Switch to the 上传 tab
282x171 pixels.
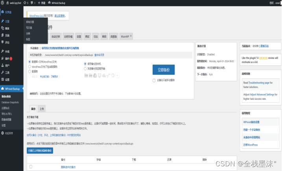tap(42, 109)
